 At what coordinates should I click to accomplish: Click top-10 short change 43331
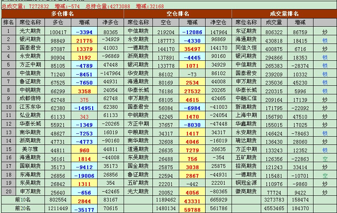[192, 201]
